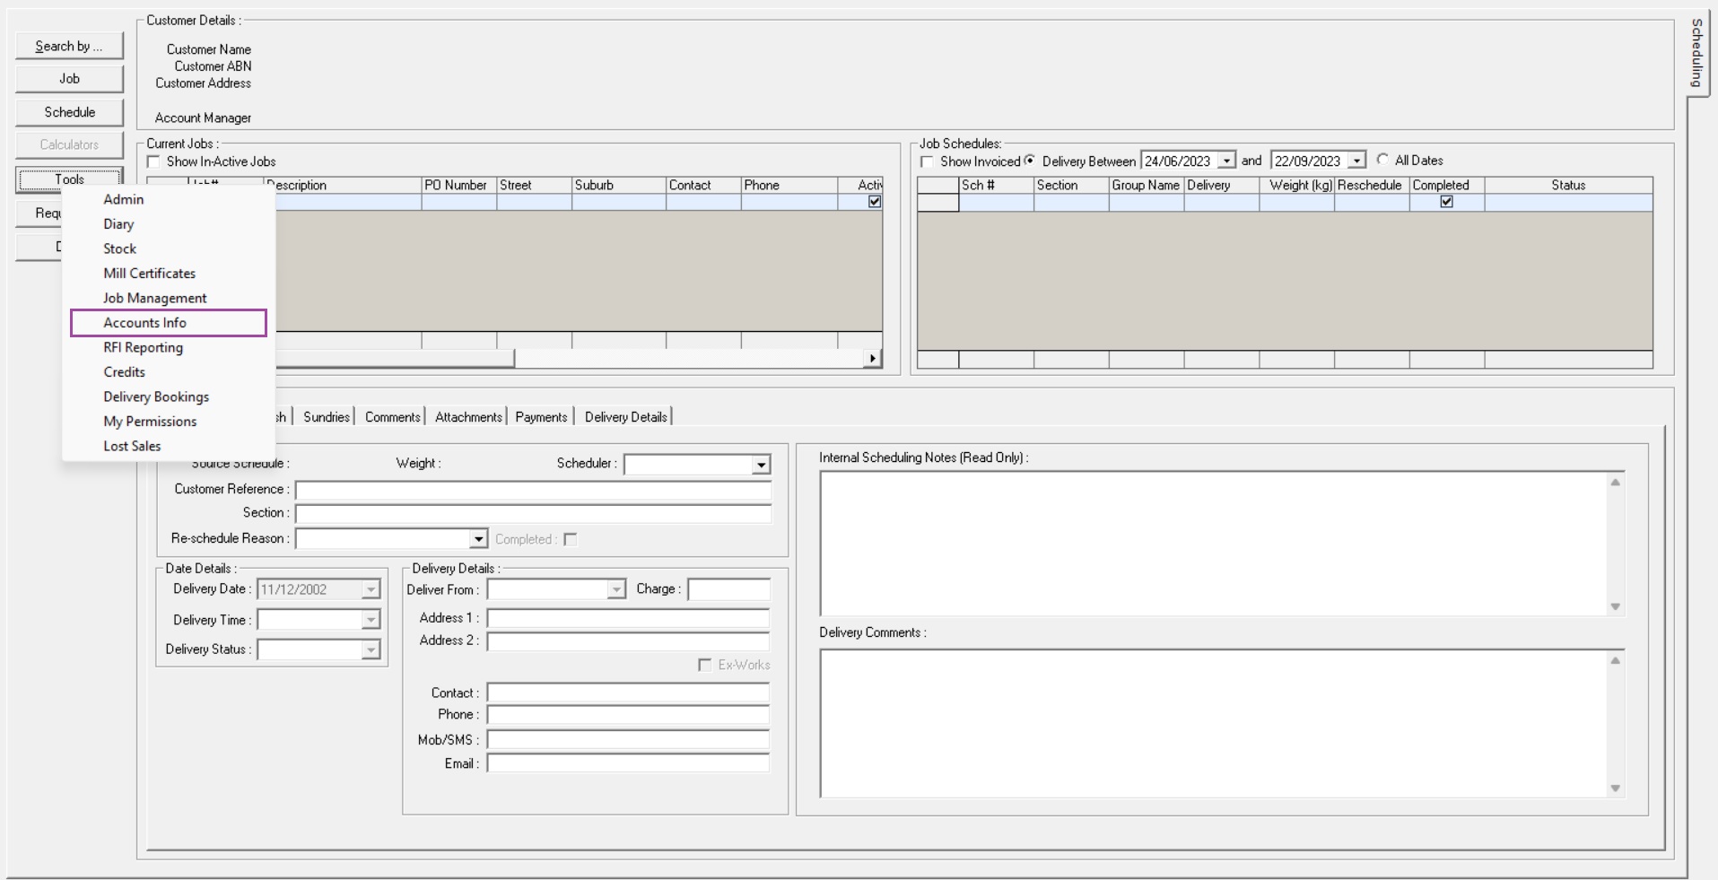The width and height of the screenshot is (1718, 880).
Task: Click the Search by button
Action: point(68,45)
